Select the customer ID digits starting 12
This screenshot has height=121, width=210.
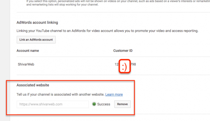(x=117, y=64)
